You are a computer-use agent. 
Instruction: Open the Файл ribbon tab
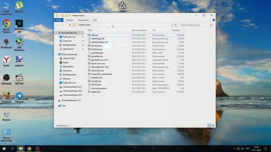(59, 20)
